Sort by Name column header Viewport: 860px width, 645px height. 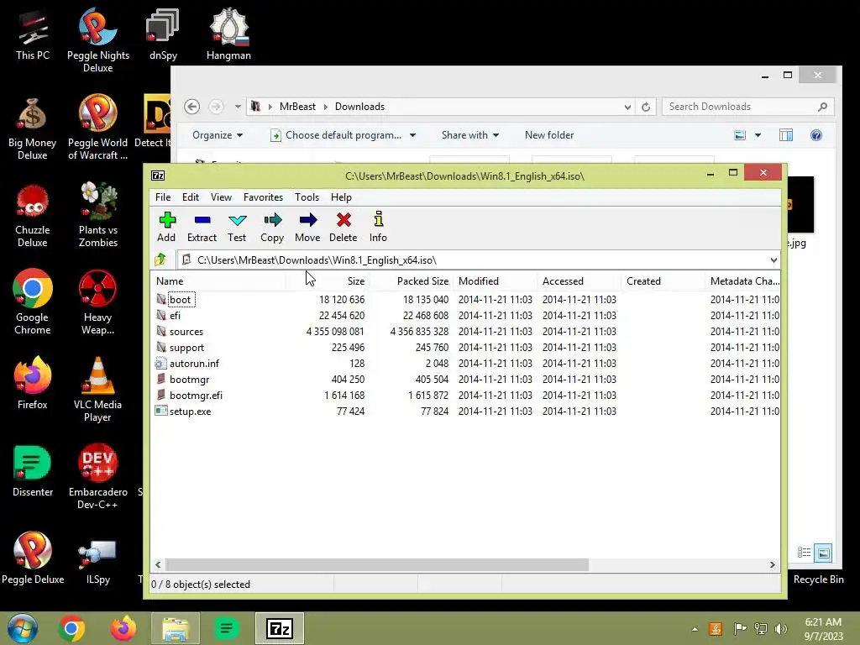coord(218,281)
